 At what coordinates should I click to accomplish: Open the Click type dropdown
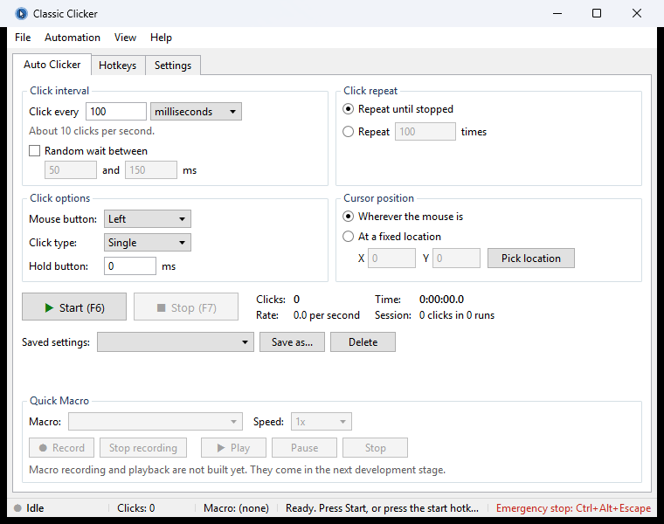coord(148,243)
